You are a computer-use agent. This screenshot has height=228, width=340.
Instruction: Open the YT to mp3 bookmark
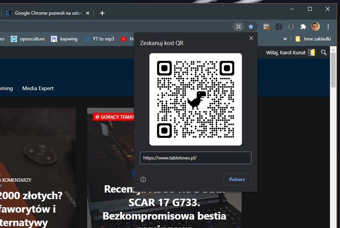pos(99,39)
